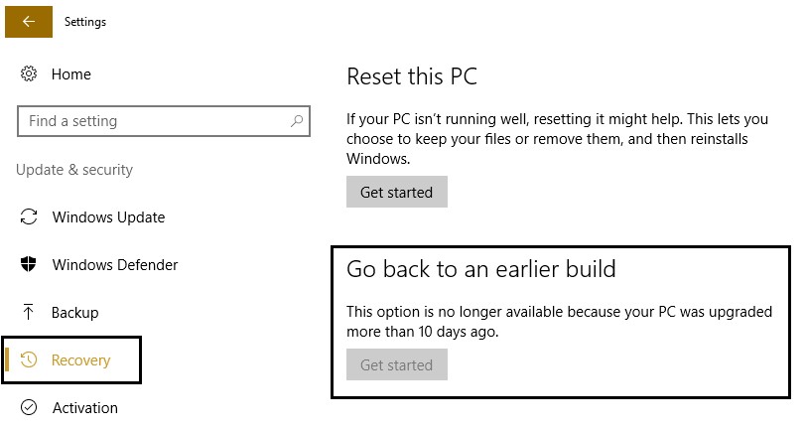Image resolution: width=806 pixels, height=429 pixels.
Task: Select the Windows Defender shield icon
Action: tap(29, 265)
